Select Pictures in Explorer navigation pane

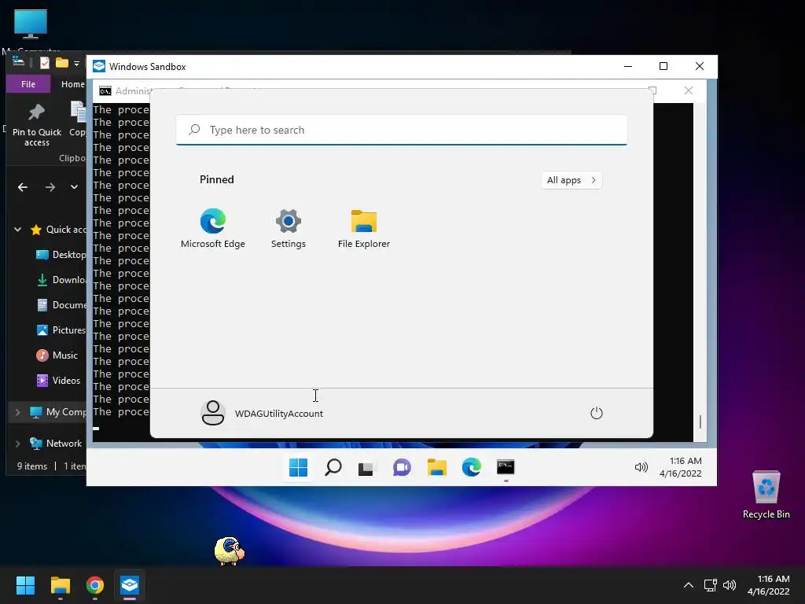[61, 330]
